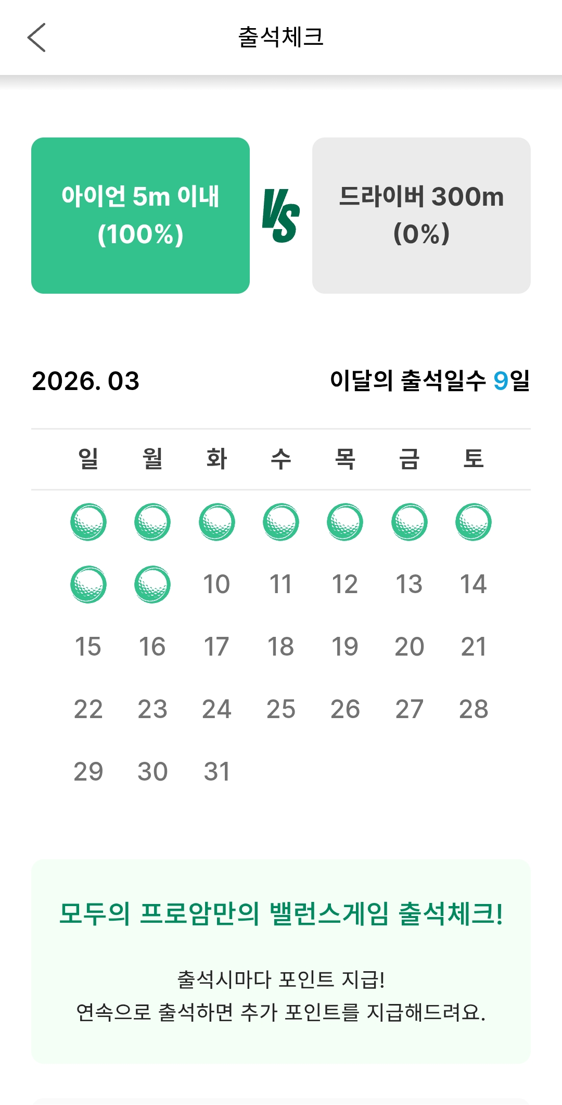Viewport: 562px width, 1105px height.
Task: Tap Saturday's golf ball stamp in first row
Action: [x=474, y=522]
